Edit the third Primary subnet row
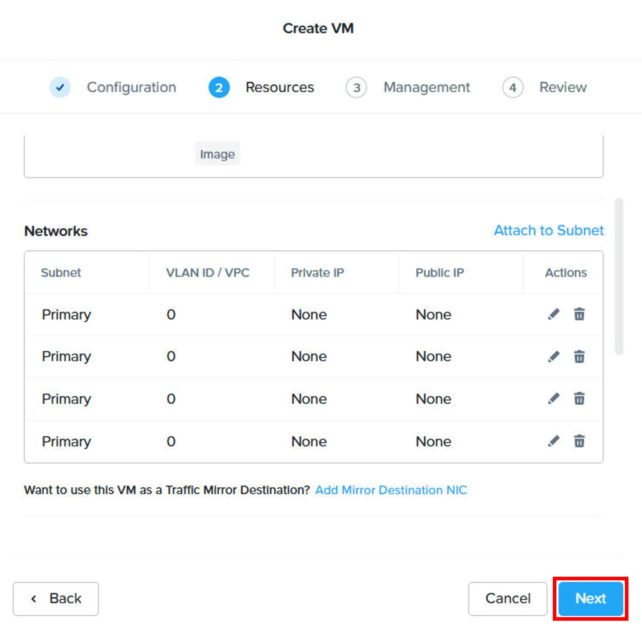This screenshot has height=633, width=642. [554, 398]
